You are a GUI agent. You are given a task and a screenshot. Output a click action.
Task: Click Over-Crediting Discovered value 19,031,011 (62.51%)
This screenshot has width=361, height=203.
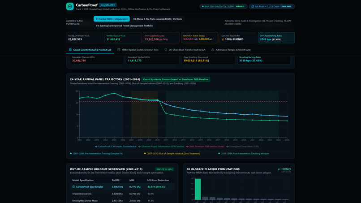[196, 60]
